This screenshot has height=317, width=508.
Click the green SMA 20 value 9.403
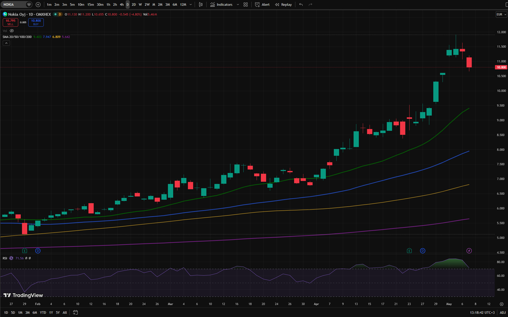click(x=37, y=37)
